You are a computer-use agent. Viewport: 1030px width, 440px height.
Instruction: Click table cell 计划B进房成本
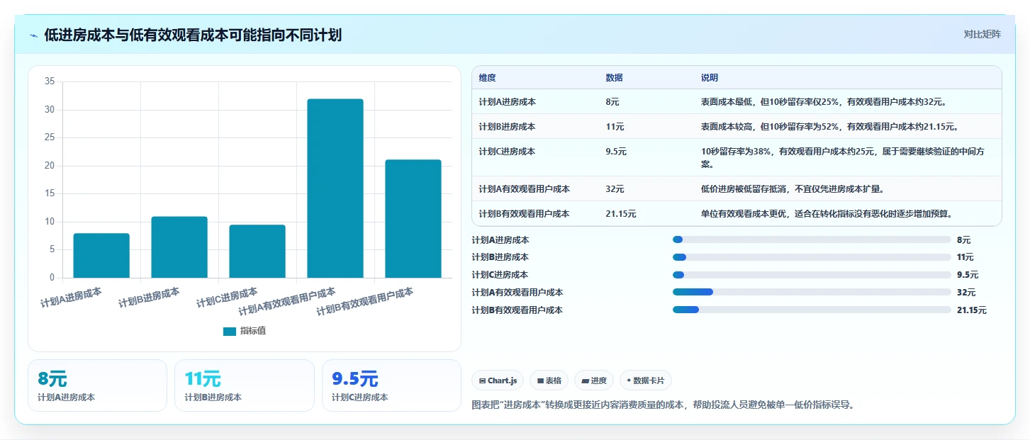[507, 127]
